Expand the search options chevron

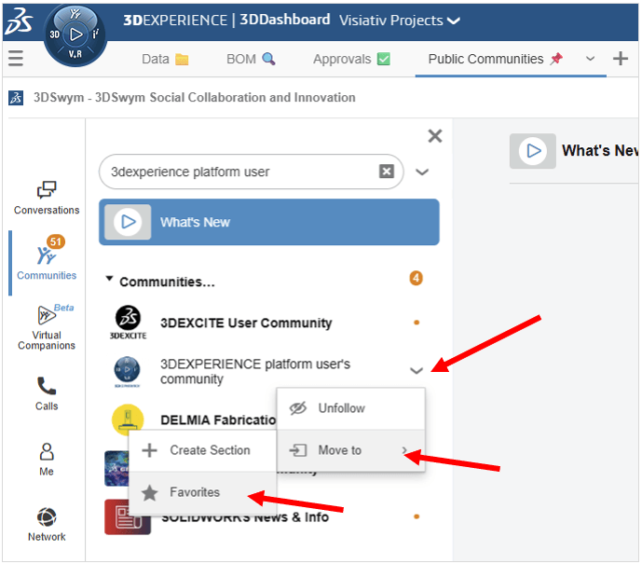422,172
